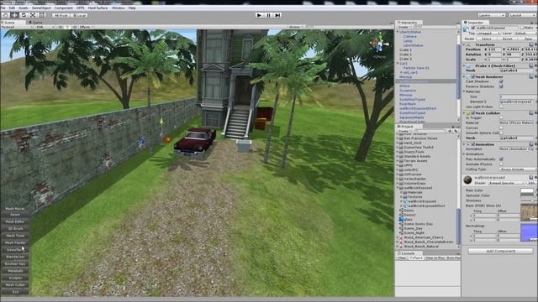The height and width of the screenshot is (302, 538).
Task: Click the Mesh Filter component icon
Action: click(x=469, y=65)
